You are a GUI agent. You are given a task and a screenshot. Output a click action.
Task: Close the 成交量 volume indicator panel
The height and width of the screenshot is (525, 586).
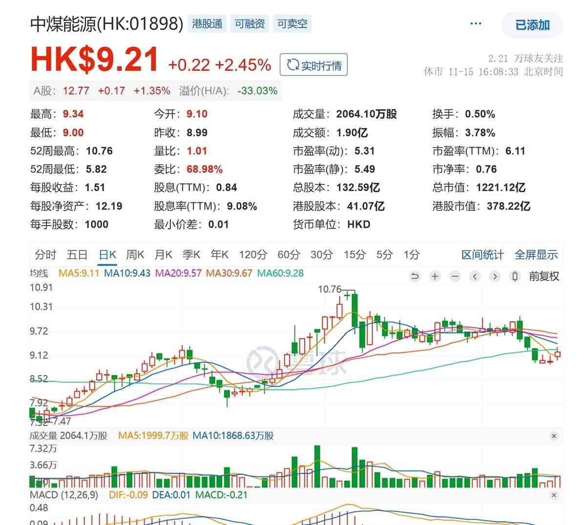554,436
